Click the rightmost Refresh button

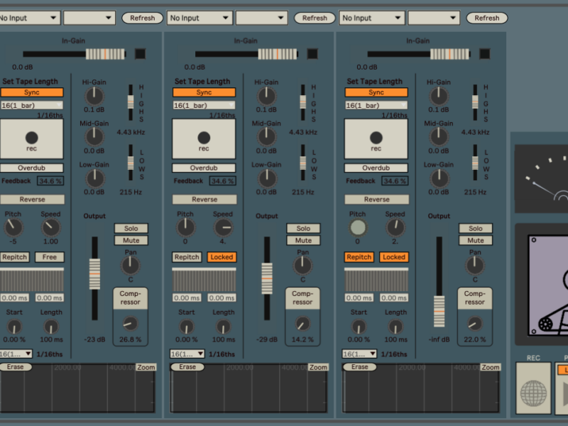pos(486,18)
